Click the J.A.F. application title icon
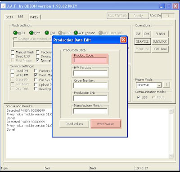180x172 pixels. coord(3,6)
